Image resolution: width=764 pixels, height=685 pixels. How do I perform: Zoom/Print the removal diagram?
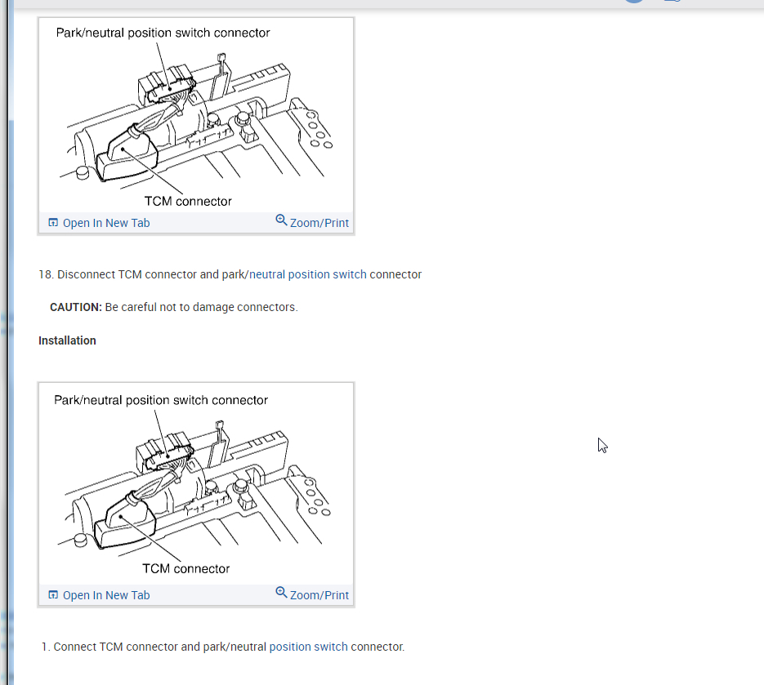(x=319, y=223)
